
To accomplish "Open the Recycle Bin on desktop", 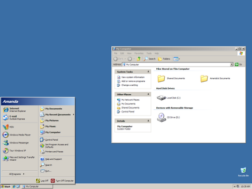I will pos(243,172).
